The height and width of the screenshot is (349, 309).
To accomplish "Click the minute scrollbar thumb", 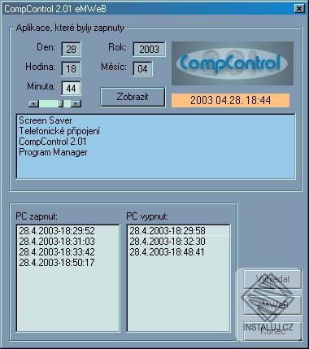I will tap(61, 103).
